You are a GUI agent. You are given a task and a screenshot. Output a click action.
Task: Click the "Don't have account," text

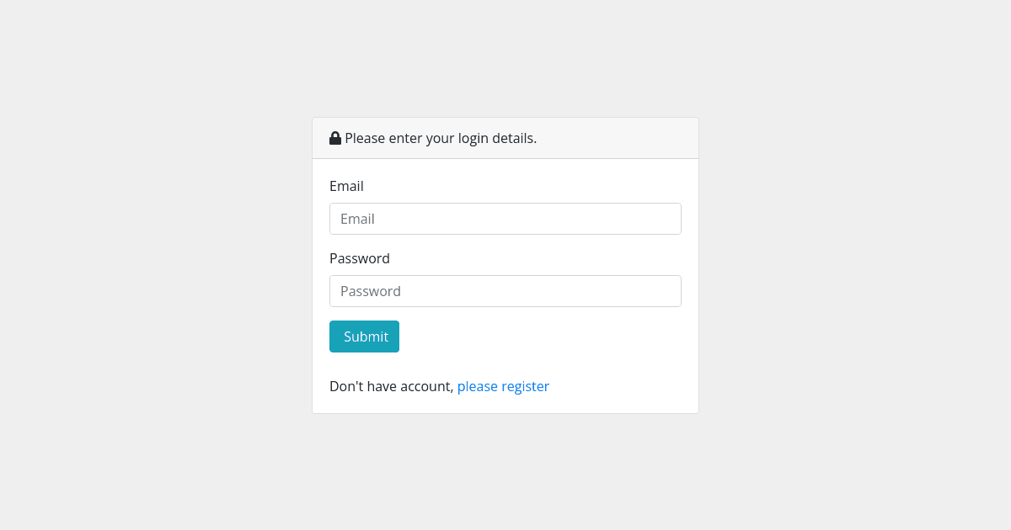392,386
